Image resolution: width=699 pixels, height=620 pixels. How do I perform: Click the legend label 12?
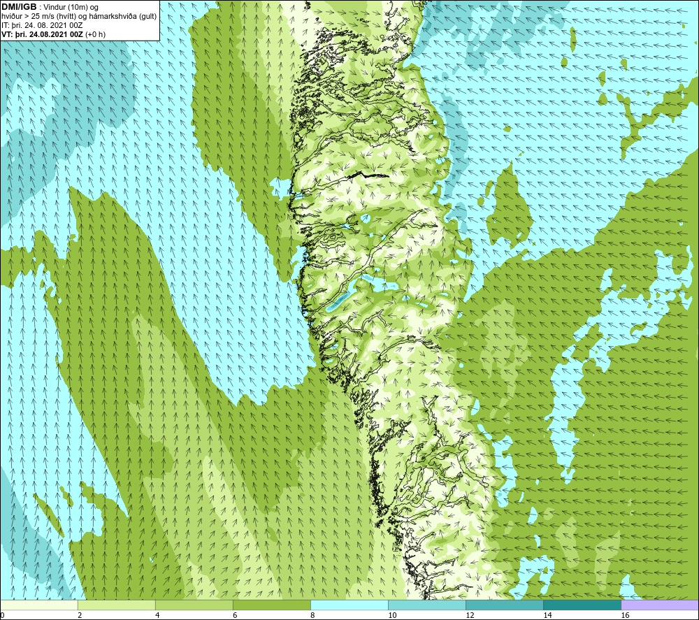point(470,616)
